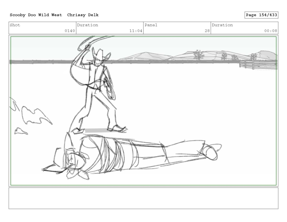This screenshot has height=222, width=287.
Task: Select the panel number "28"
Action: point(207,31)
